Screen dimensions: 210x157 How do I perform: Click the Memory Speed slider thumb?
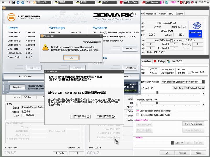coord(157,103)
